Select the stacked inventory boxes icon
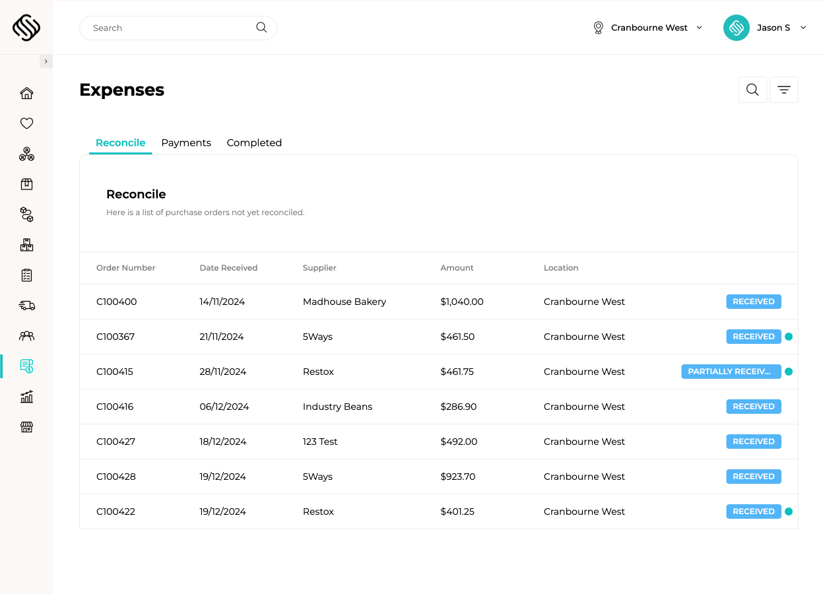Viewport: 825px width, 594px height. point(26,245)
